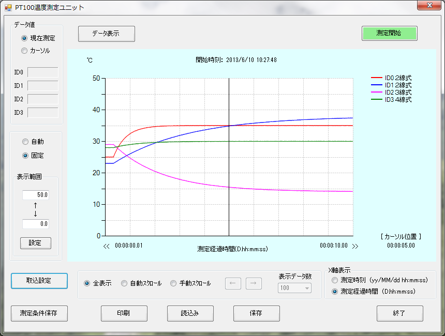
Task: Click the 測定開始 green button
Action: click(x=389, y=33)
